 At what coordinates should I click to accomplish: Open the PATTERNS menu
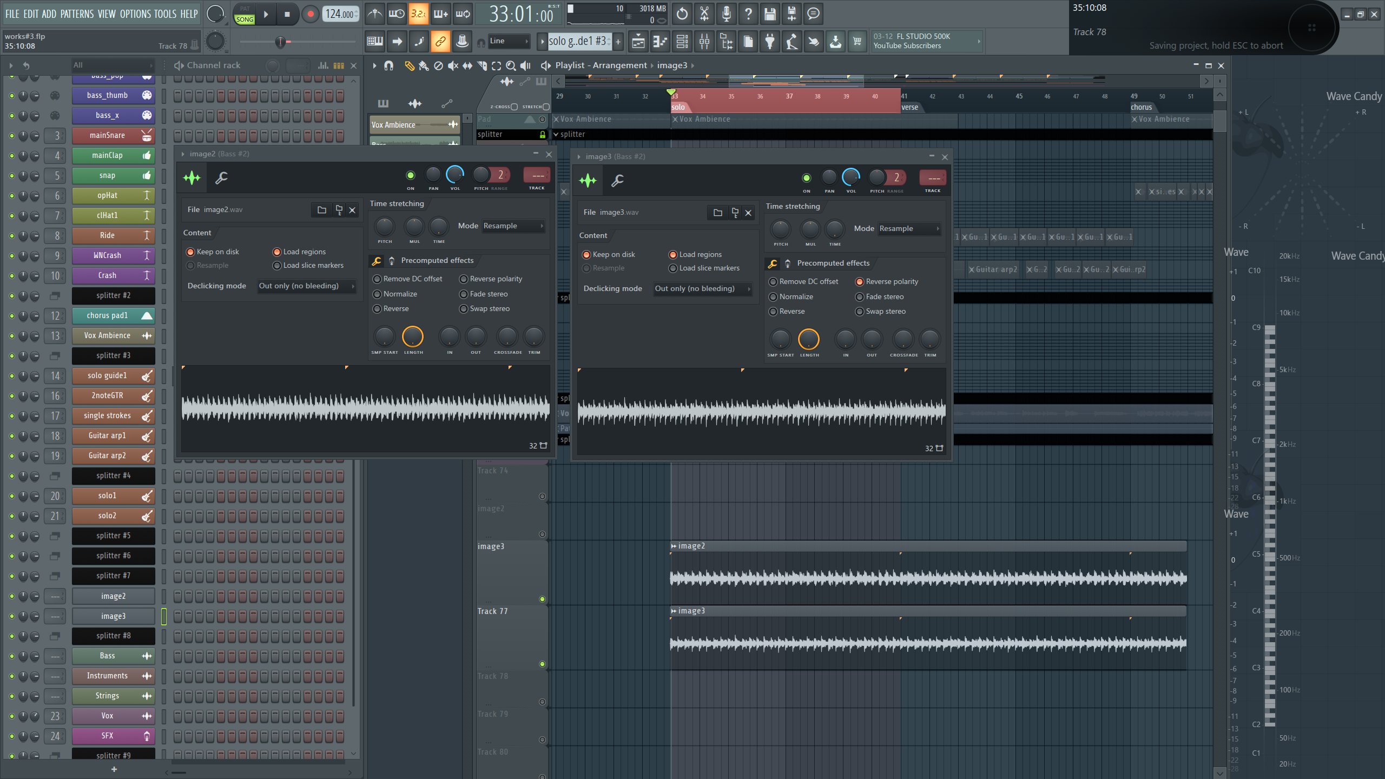pos(77,14)
